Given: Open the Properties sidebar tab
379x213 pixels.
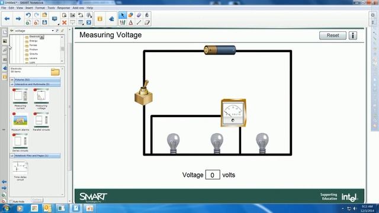Looking at the screenshot, I should pyautogui.click(x=5, y=59).
